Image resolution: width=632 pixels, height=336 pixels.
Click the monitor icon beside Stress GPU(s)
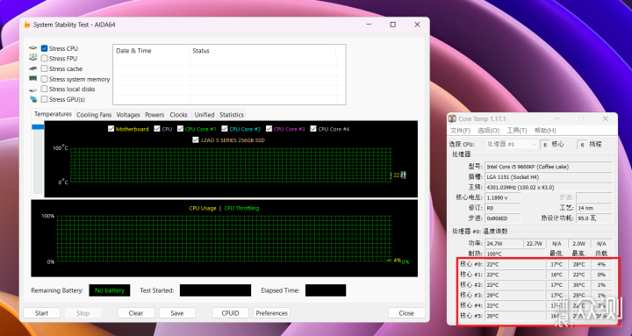point(33,99)
